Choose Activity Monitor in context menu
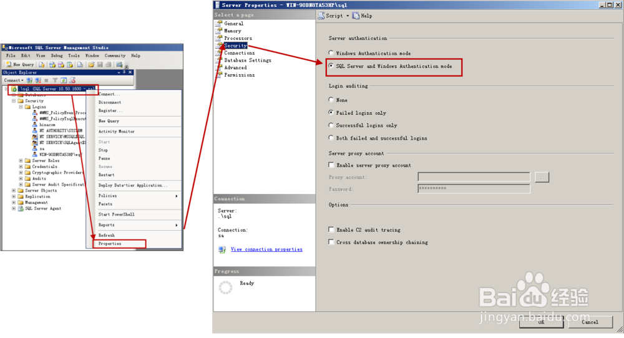 116,132
